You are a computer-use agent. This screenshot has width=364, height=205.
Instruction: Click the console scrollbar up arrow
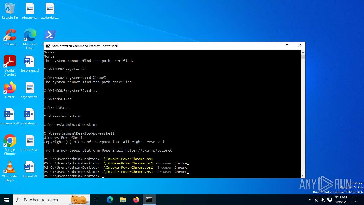[303, 52]
